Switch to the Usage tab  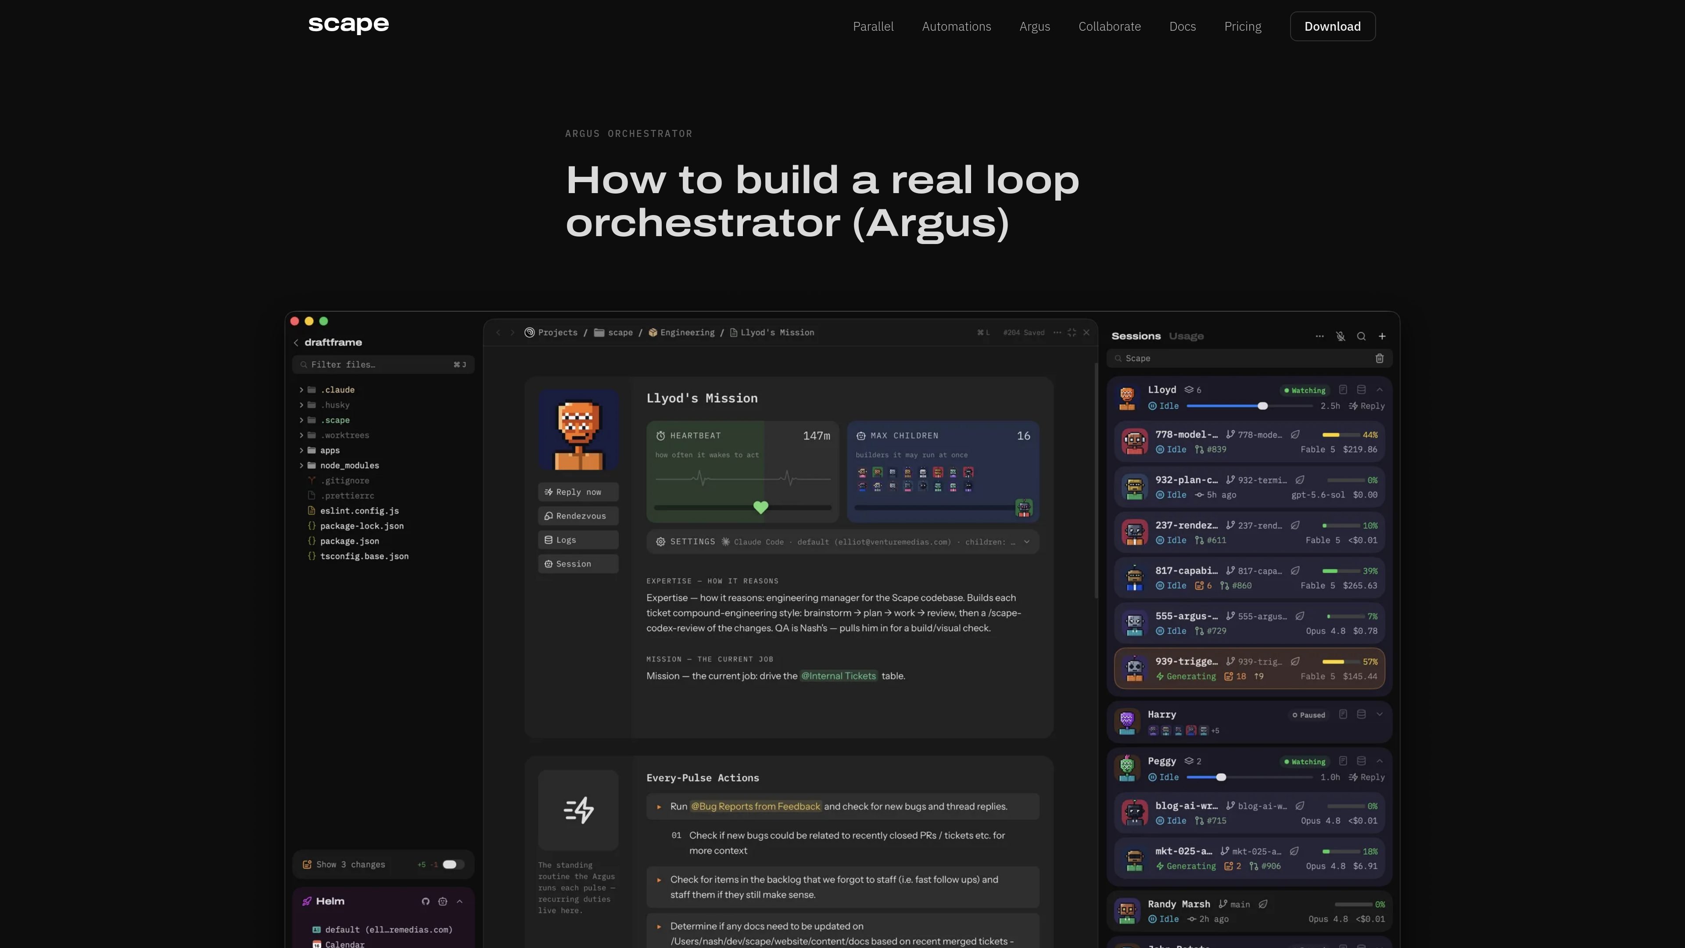(1186, 336)
